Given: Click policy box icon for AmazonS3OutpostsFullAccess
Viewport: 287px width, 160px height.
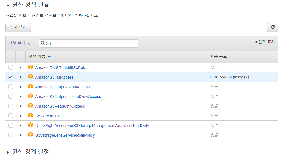Looking at the screenshot, I should [x=30, y=86].
